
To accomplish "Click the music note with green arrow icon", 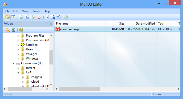I will point(21,17).
